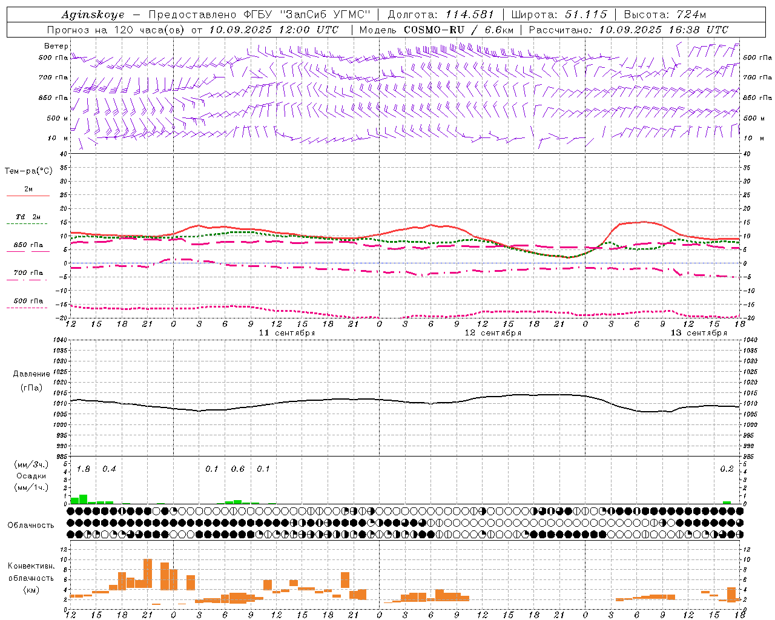The height and width of the screenshot is (620, 775).
Task: Click the precipitation total value 1.8
Action: (84, 469)
